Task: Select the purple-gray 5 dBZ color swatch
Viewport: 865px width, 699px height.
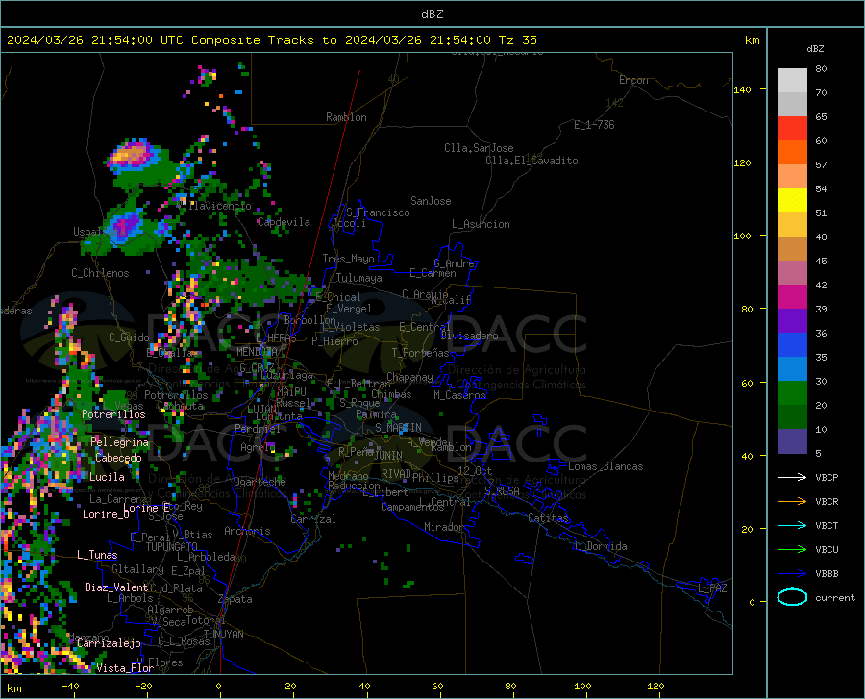Action: tap(792, 441)
